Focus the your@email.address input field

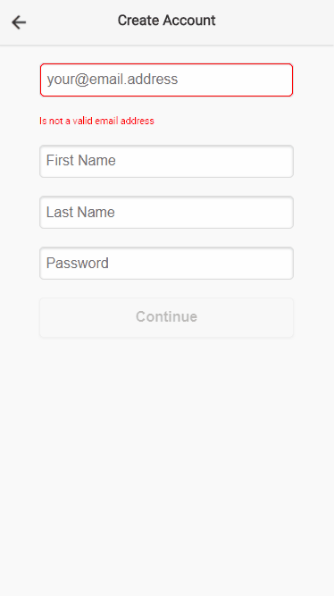coord(166,80)
